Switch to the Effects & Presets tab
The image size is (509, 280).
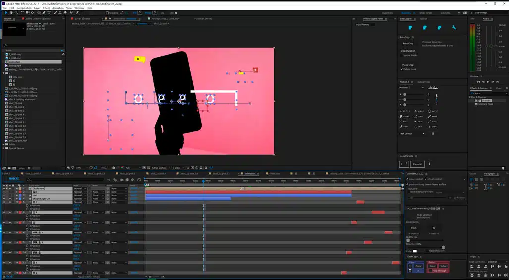tap(480, 88)
